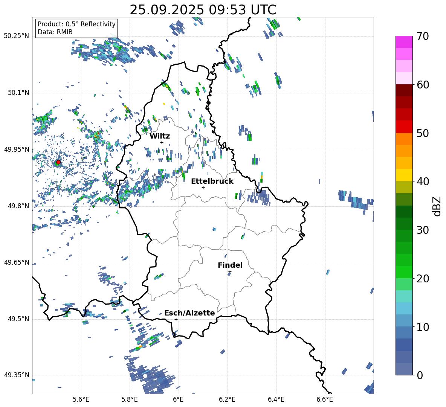The image size is (446, 407).
Task: Click the cross marker below Ettelbruck
Action: [203, 187]
